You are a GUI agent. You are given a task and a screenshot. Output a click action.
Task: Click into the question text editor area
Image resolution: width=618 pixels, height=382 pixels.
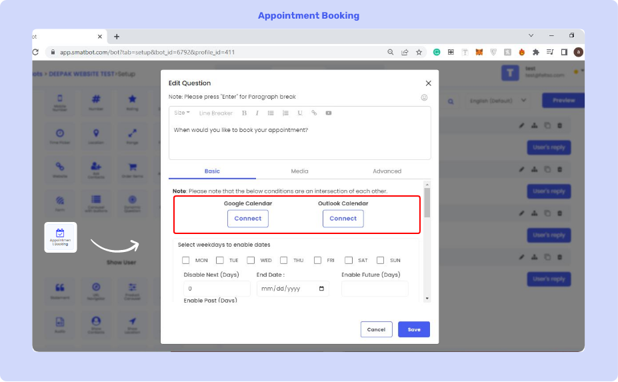(x=299, y=140)
